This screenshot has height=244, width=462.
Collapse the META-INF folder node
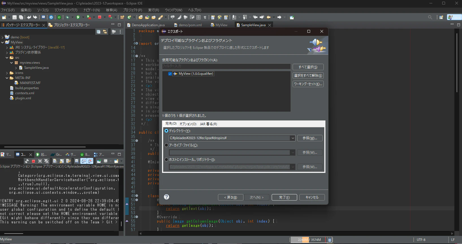pyautogui.click(x=7, y=78)
